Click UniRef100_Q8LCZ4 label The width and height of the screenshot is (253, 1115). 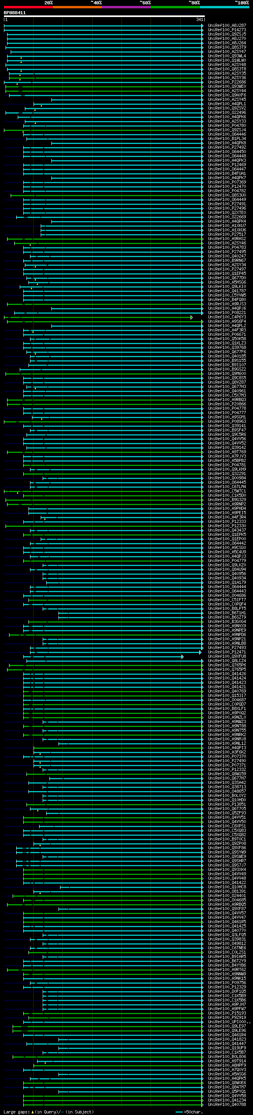click(227, 661)
